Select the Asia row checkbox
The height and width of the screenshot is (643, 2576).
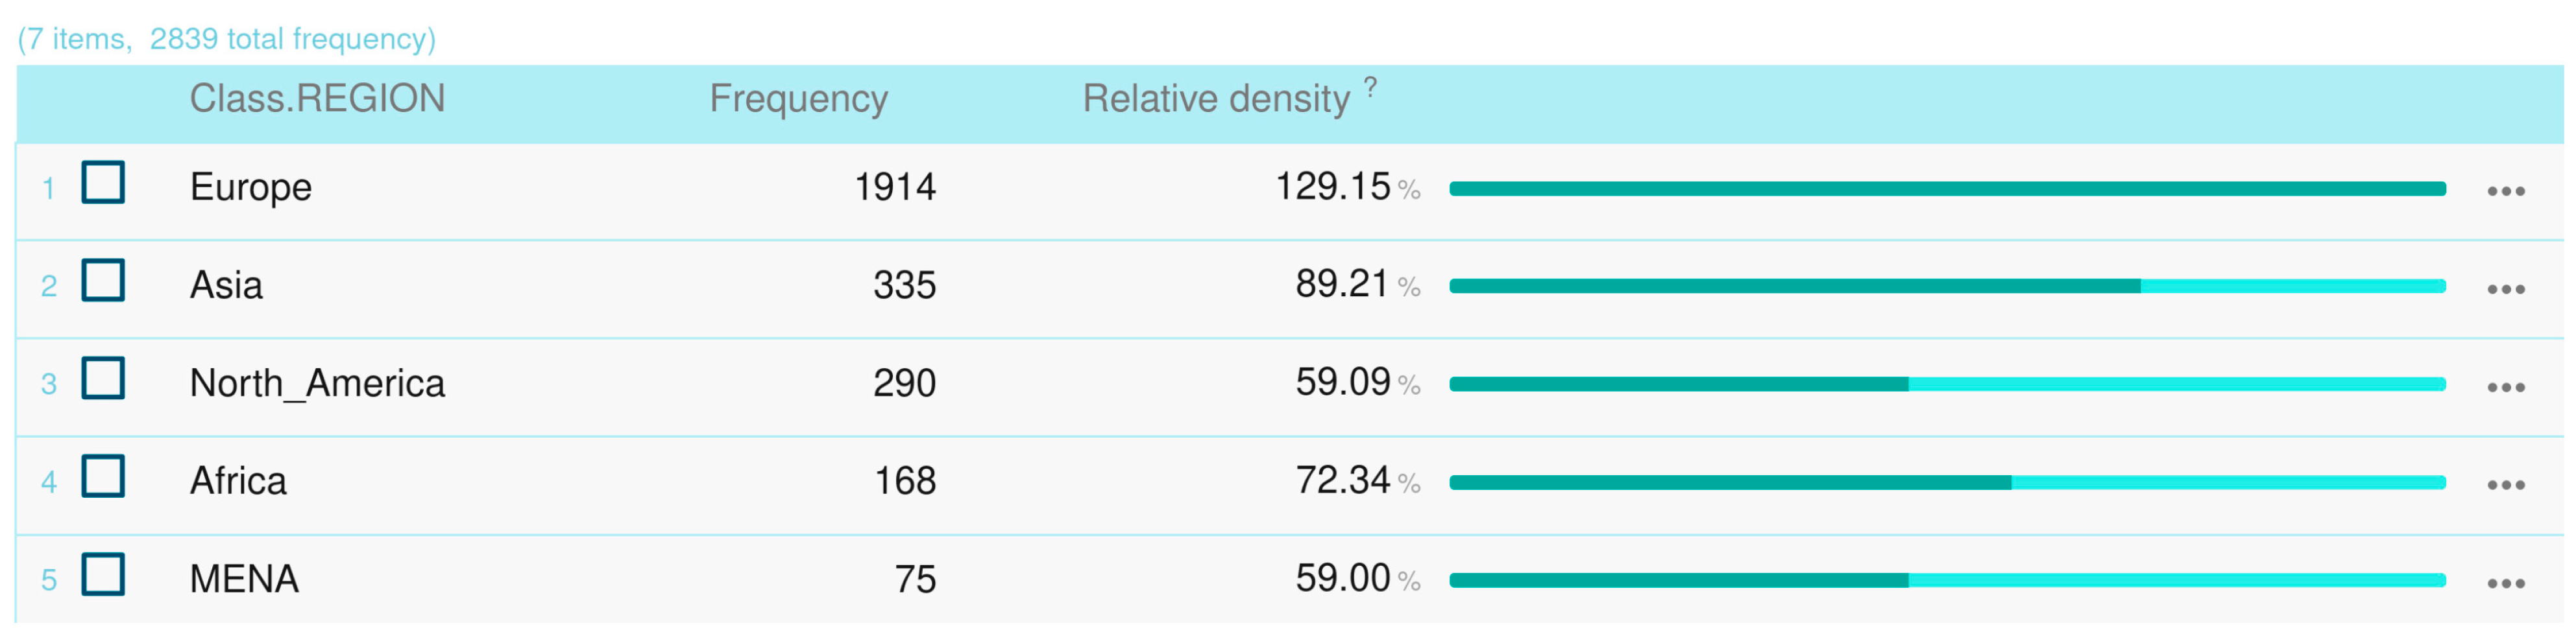point(103,281)
